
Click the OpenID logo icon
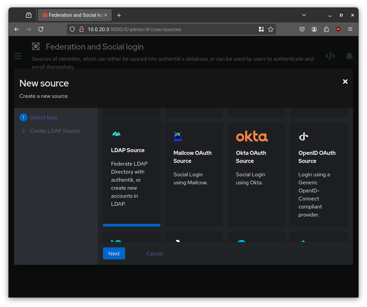pyautogui.click(x=303, y=136)
